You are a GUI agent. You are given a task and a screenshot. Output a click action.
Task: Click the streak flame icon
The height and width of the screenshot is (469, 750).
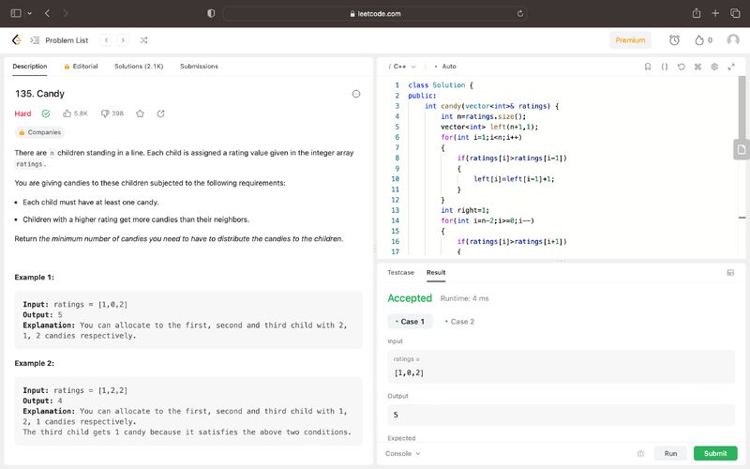[699, 40]
